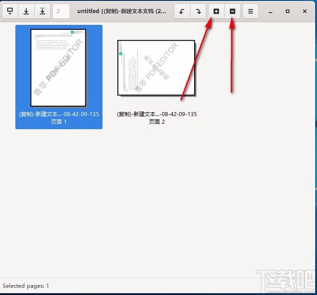The width and height of the screenshot is (317, 295).
Task: Open the hamburger main menu
Action: 251,11
